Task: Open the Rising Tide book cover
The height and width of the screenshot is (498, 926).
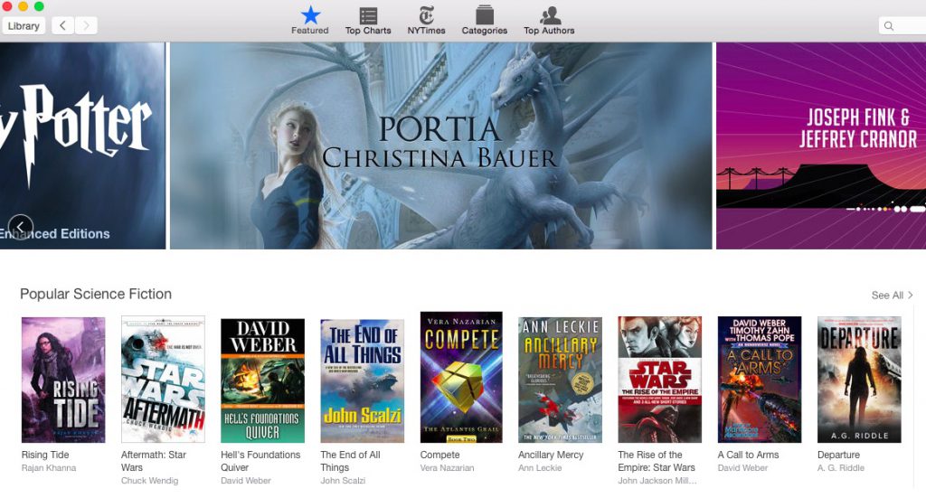Action: click(x=63, y=380)
